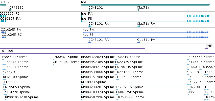The image size is (215, 101).
Task: Click the CG43101-RA transcript glyph
Action: click(90, 26)
